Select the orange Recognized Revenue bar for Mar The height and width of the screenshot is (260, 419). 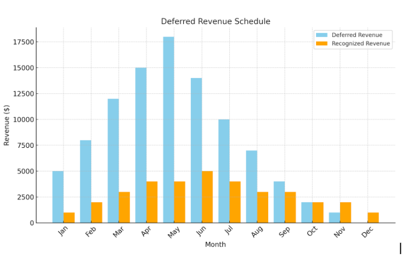[x=124, y=207]
